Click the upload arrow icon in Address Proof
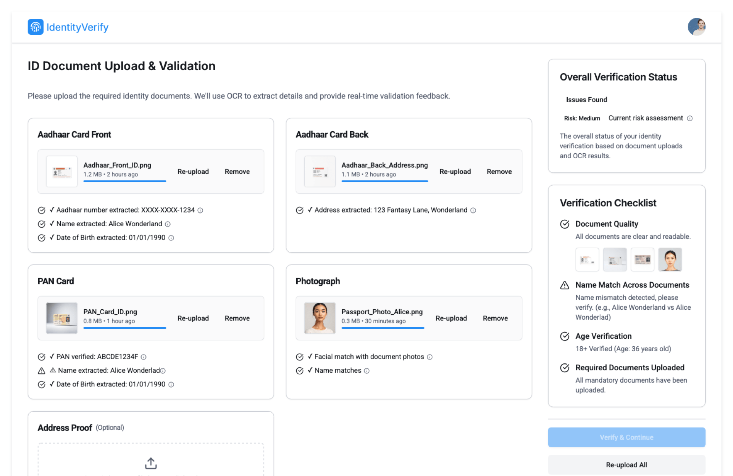733x476 pixels. click(x=151, y=463)
